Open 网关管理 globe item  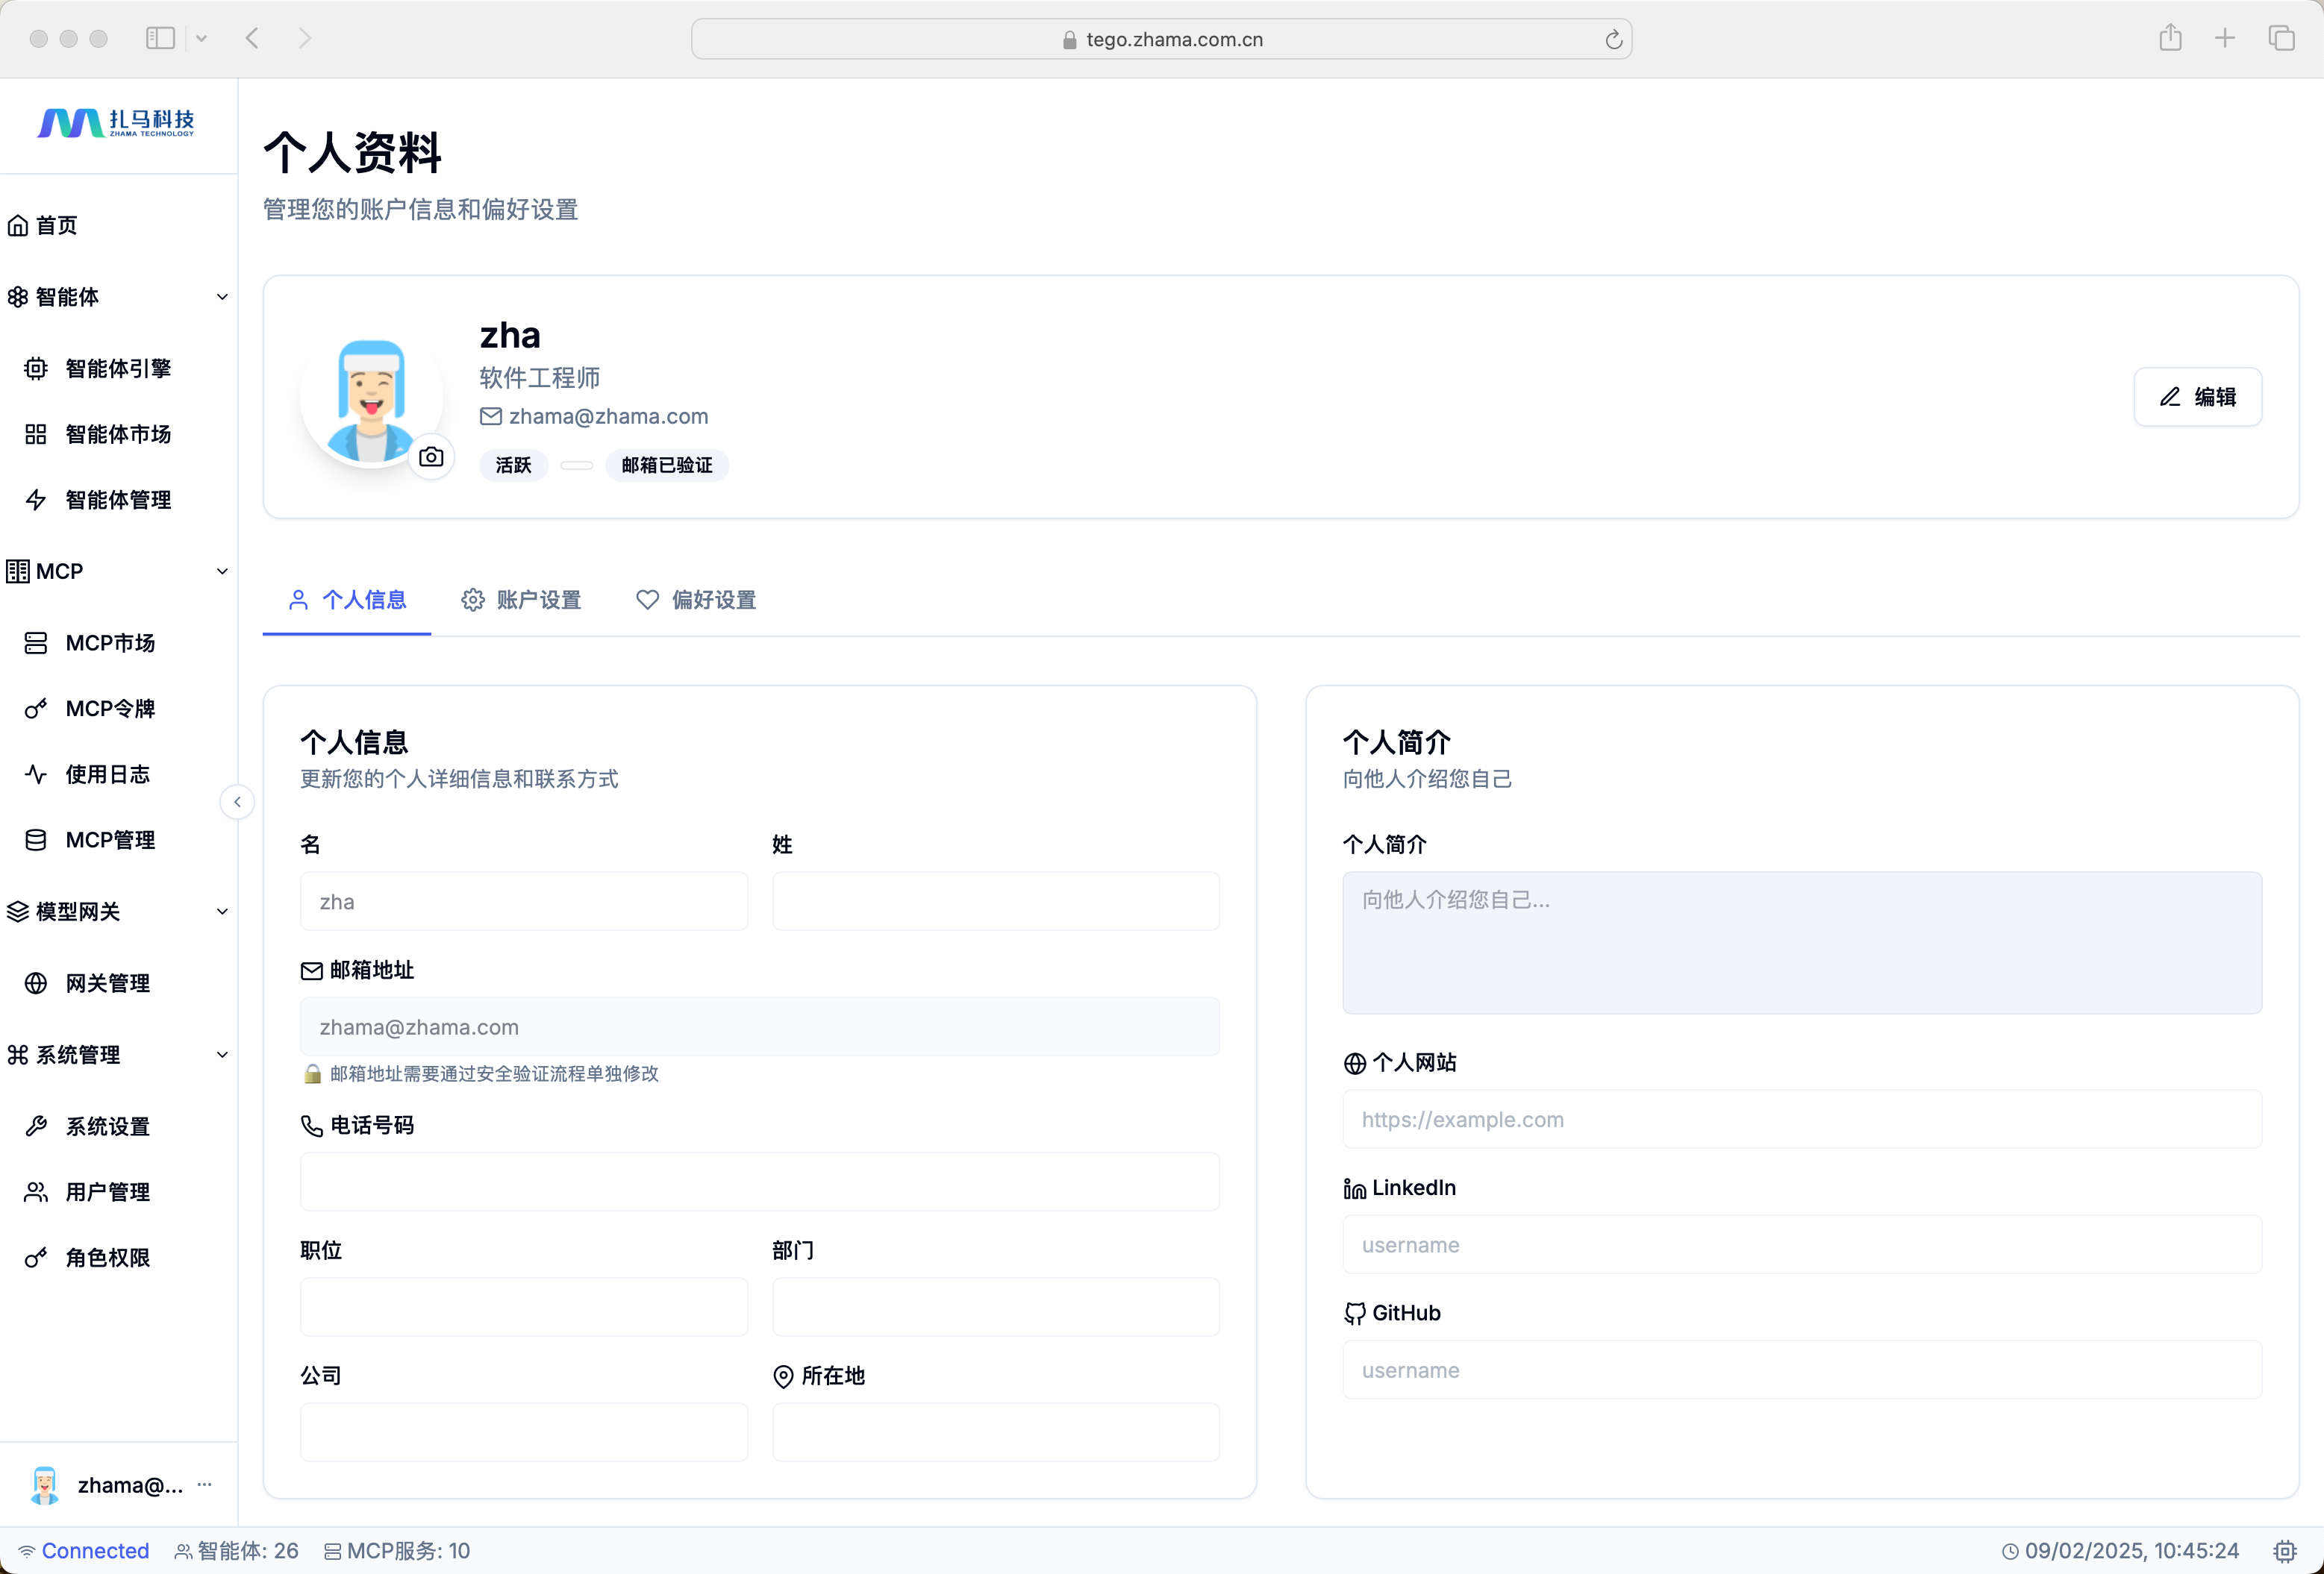pyautogui.click(x=107, y=983)
